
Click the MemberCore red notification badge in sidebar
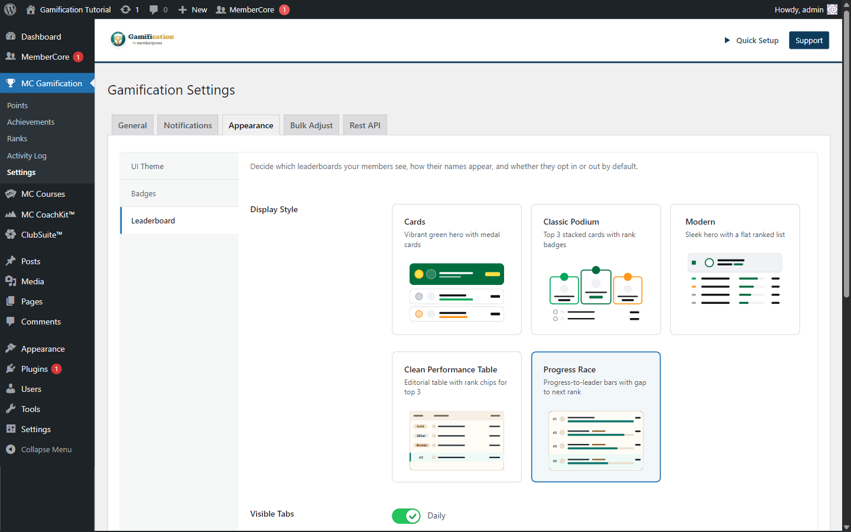(x=78, y=57)
